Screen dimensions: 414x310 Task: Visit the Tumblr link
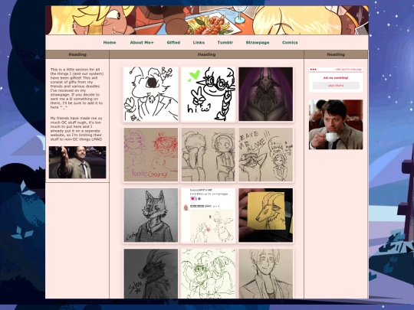coord(225,42)
